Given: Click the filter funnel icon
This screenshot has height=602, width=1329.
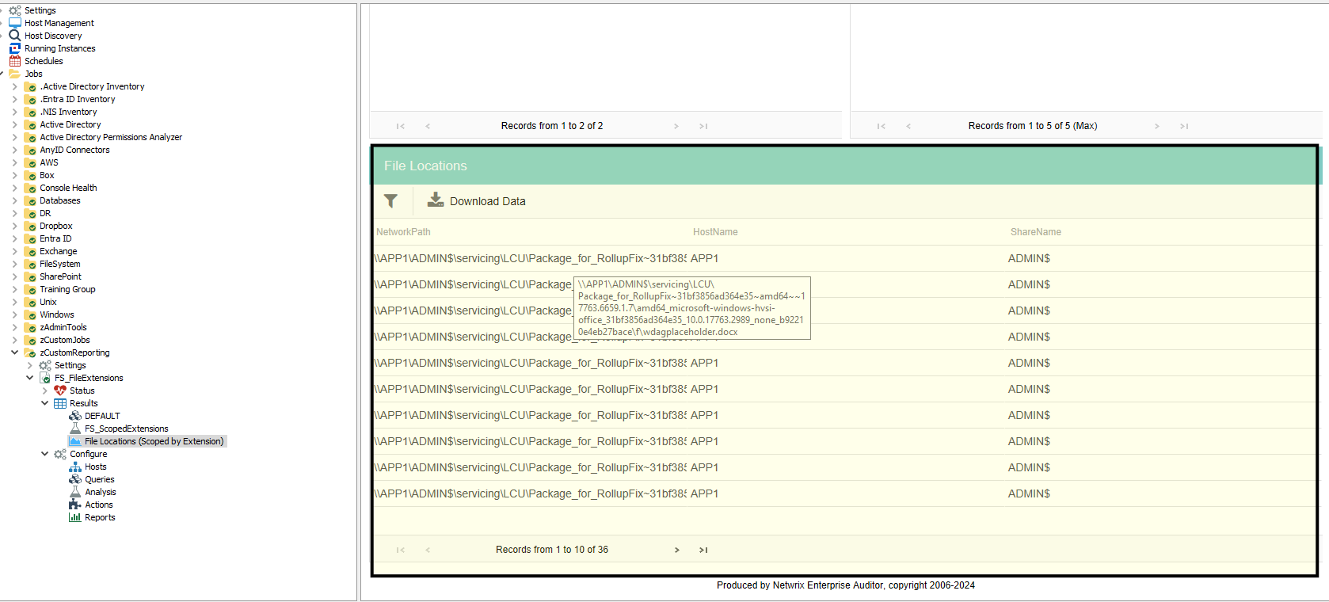Looking at the screenshot, I should [390, 201].
